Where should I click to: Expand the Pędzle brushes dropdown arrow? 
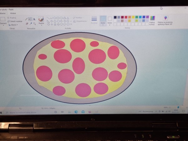[x=41, y=25]
